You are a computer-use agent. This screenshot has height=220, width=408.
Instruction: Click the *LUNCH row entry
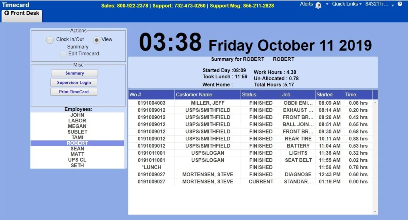point(152,167)
